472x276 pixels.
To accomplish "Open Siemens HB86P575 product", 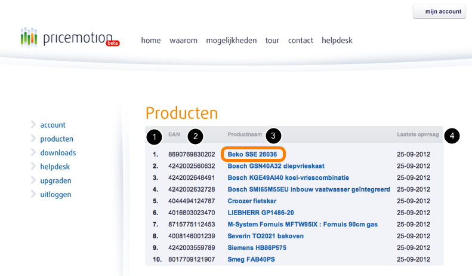I will pos(257,248).
